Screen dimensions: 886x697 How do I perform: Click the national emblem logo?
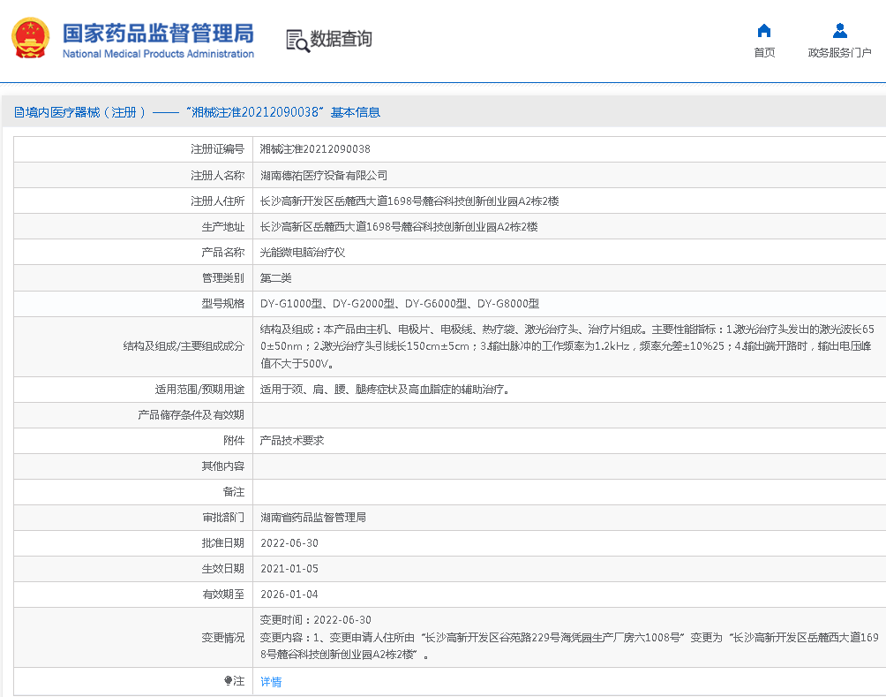30,38
